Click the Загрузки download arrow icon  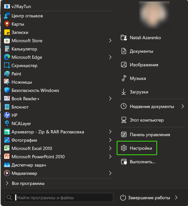(124, 92)
